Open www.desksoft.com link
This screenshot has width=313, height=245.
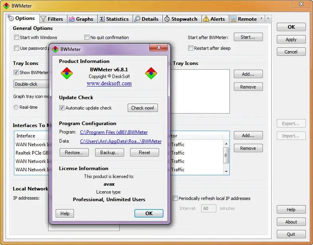point(109,83)
